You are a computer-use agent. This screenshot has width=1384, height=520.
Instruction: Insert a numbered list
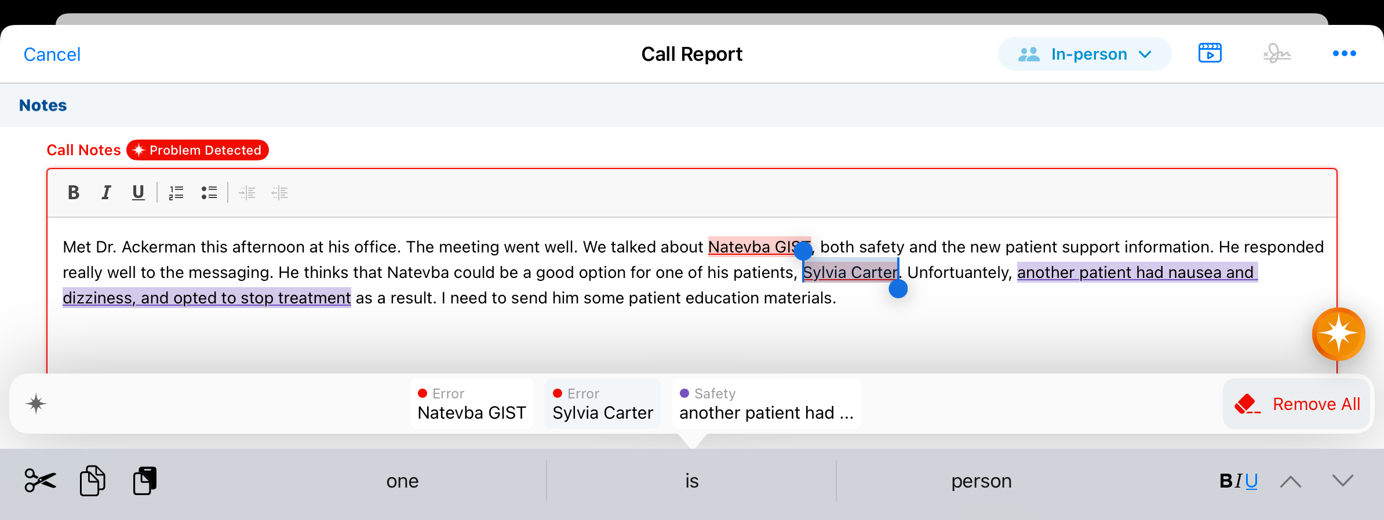[x=176, y=193]
